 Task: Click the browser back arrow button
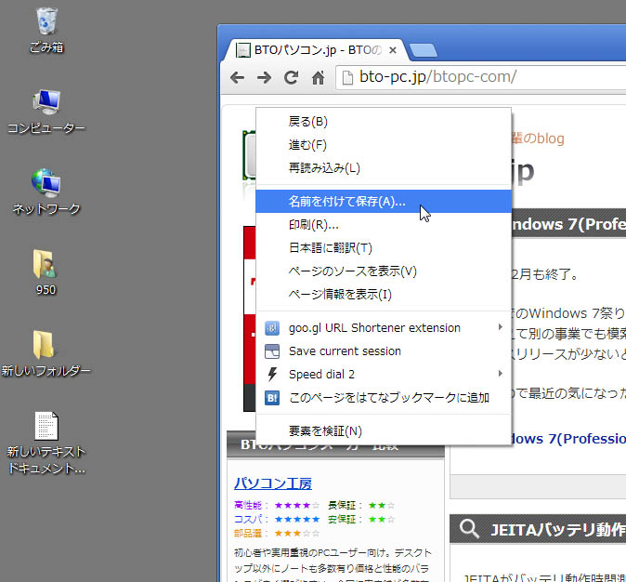click(237, 77)
